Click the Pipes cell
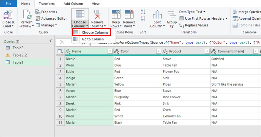The image size is (261, 137). (x=186, y=84)
